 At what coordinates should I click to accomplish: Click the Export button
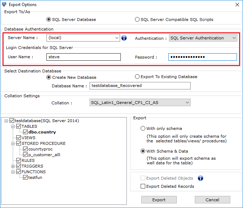pos(159,200)
